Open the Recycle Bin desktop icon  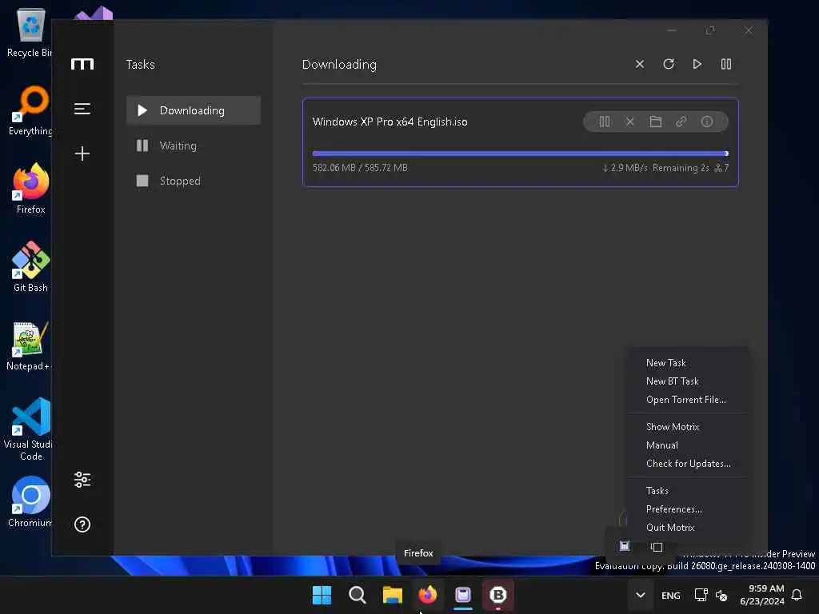point(29,32)
